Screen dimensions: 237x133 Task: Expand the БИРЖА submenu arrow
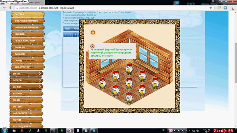click(x=40, y=74)
